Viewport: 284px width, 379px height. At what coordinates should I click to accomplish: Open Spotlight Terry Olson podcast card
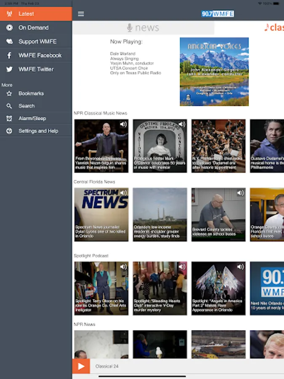click(101, 288)
